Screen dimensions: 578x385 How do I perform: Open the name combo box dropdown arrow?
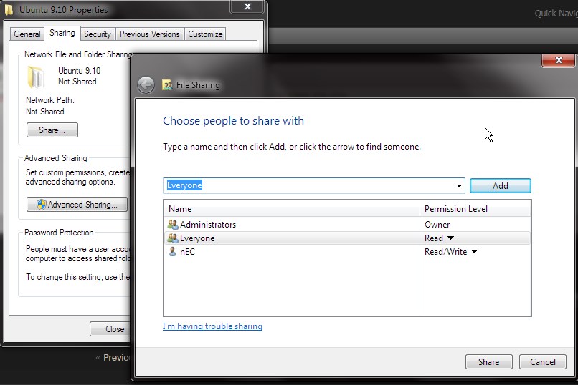point(459,185)
